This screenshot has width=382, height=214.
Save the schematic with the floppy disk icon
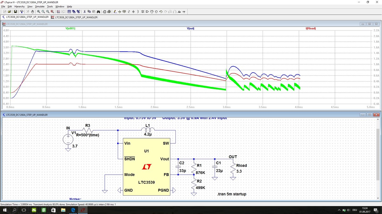click(15, 12)
